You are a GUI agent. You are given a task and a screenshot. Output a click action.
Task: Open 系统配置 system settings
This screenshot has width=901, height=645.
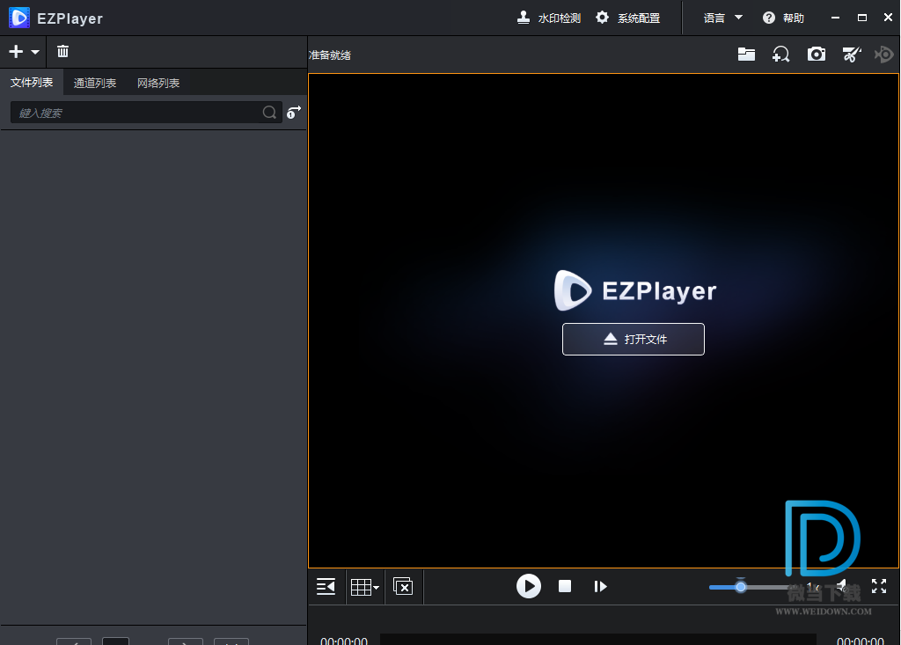[627, 18]
